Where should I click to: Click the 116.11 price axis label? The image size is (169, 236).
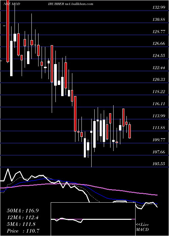[159, 104]
